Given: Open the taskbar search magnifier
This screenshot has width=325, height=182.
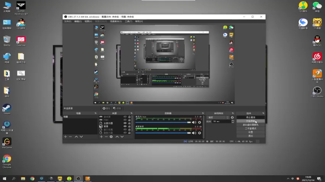Looking at the screenshot, I should [x=14, y=178].
